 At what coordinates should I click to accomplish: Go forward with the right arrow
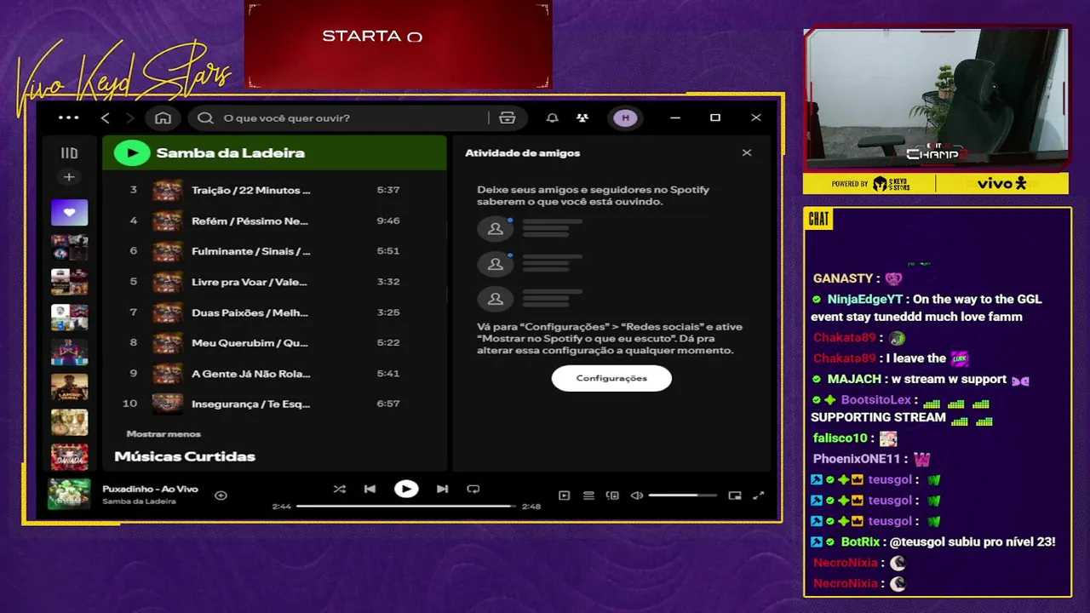coord(129,118)
